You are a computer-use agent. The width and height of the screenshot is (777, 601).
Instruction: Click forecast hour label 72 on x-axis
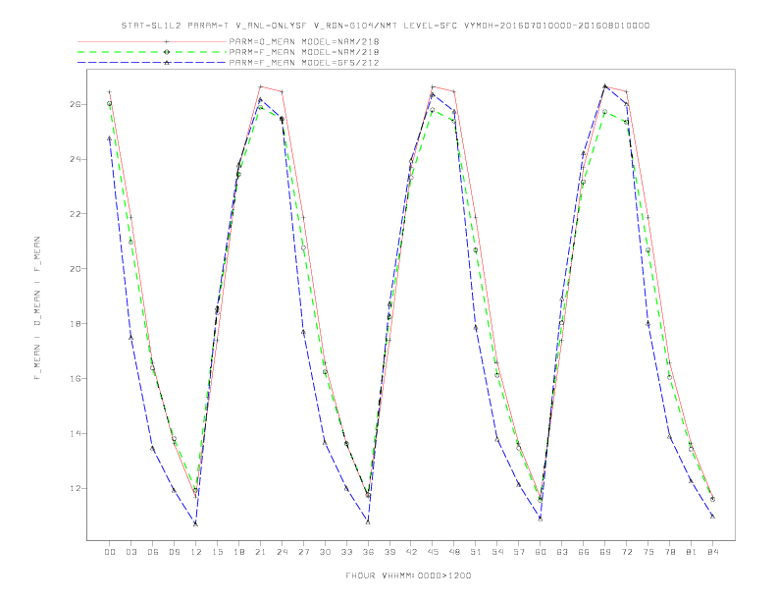point(626,552)
